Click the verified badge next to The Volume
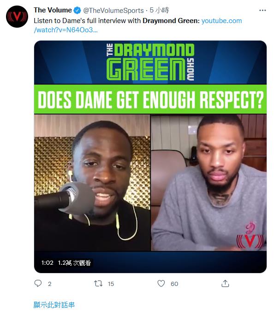Viewport: 274px width, 315px height. tap(77, 10)
